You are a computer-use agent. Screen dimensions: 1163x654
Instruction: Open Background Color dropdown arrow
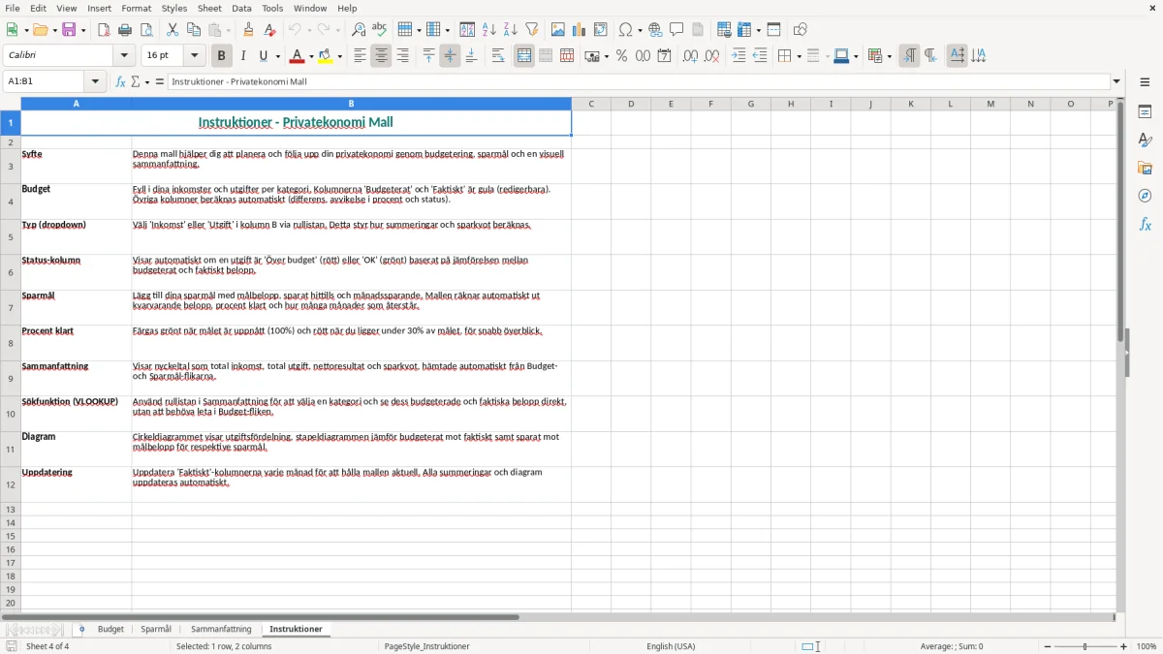coord(339,56)
